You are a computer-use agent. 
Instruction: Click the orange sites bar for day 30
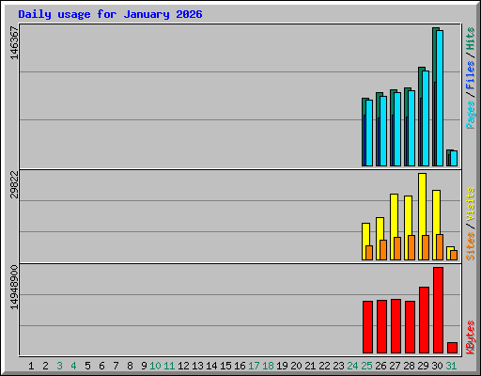coord(440,247)
